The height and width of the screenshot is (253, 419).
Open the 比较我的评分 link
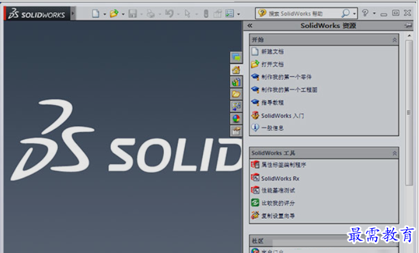point(278,203)
